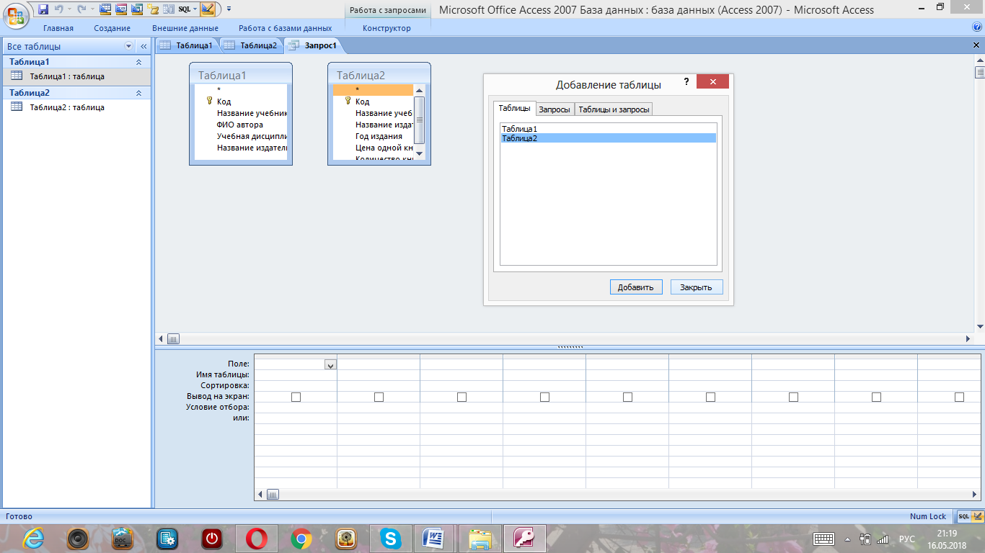Open the redo history dropdown arrow

coord(92,9)
